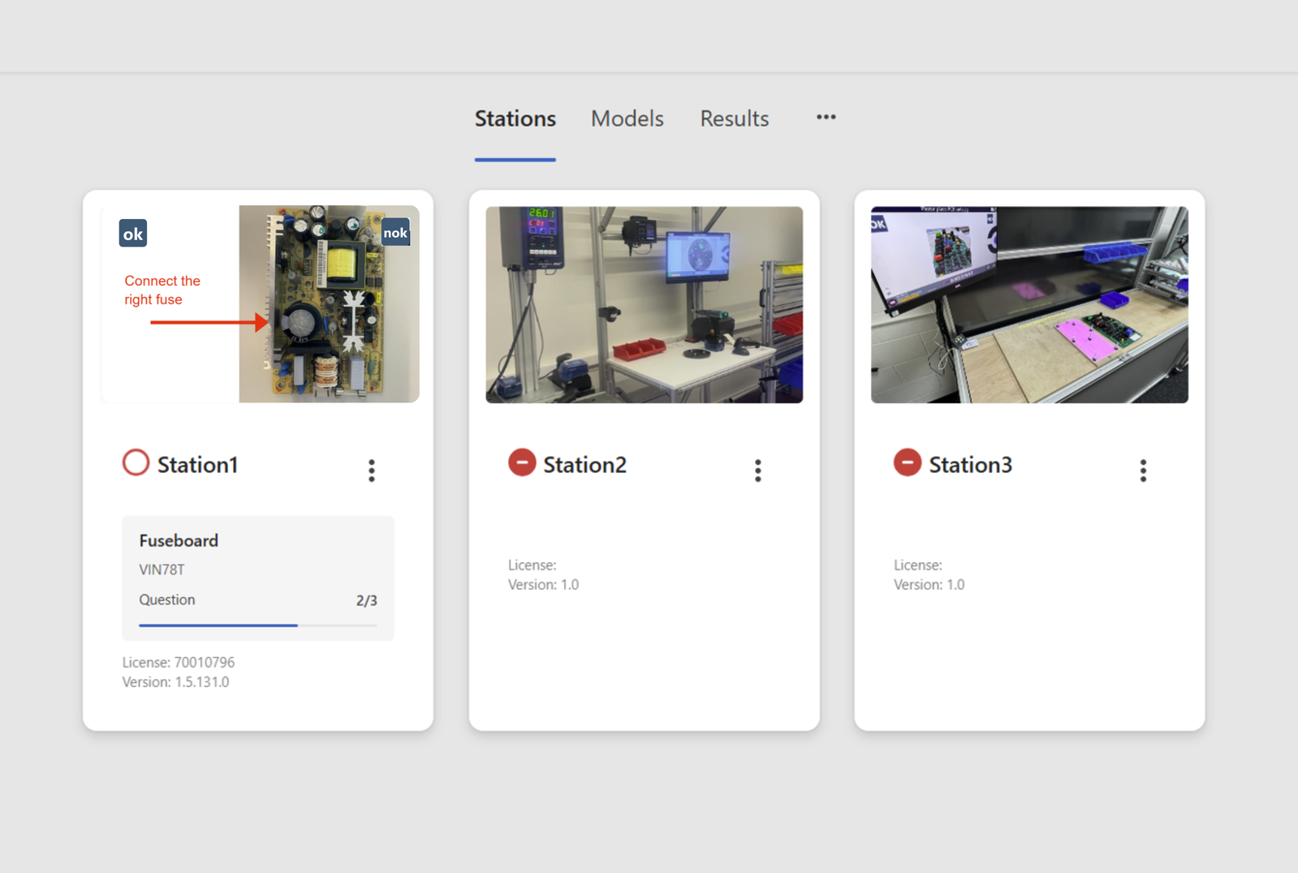Screen dimensions: 1298x873
Task: Open Station3 three-dot options menu
Action: pos(1143,471)
